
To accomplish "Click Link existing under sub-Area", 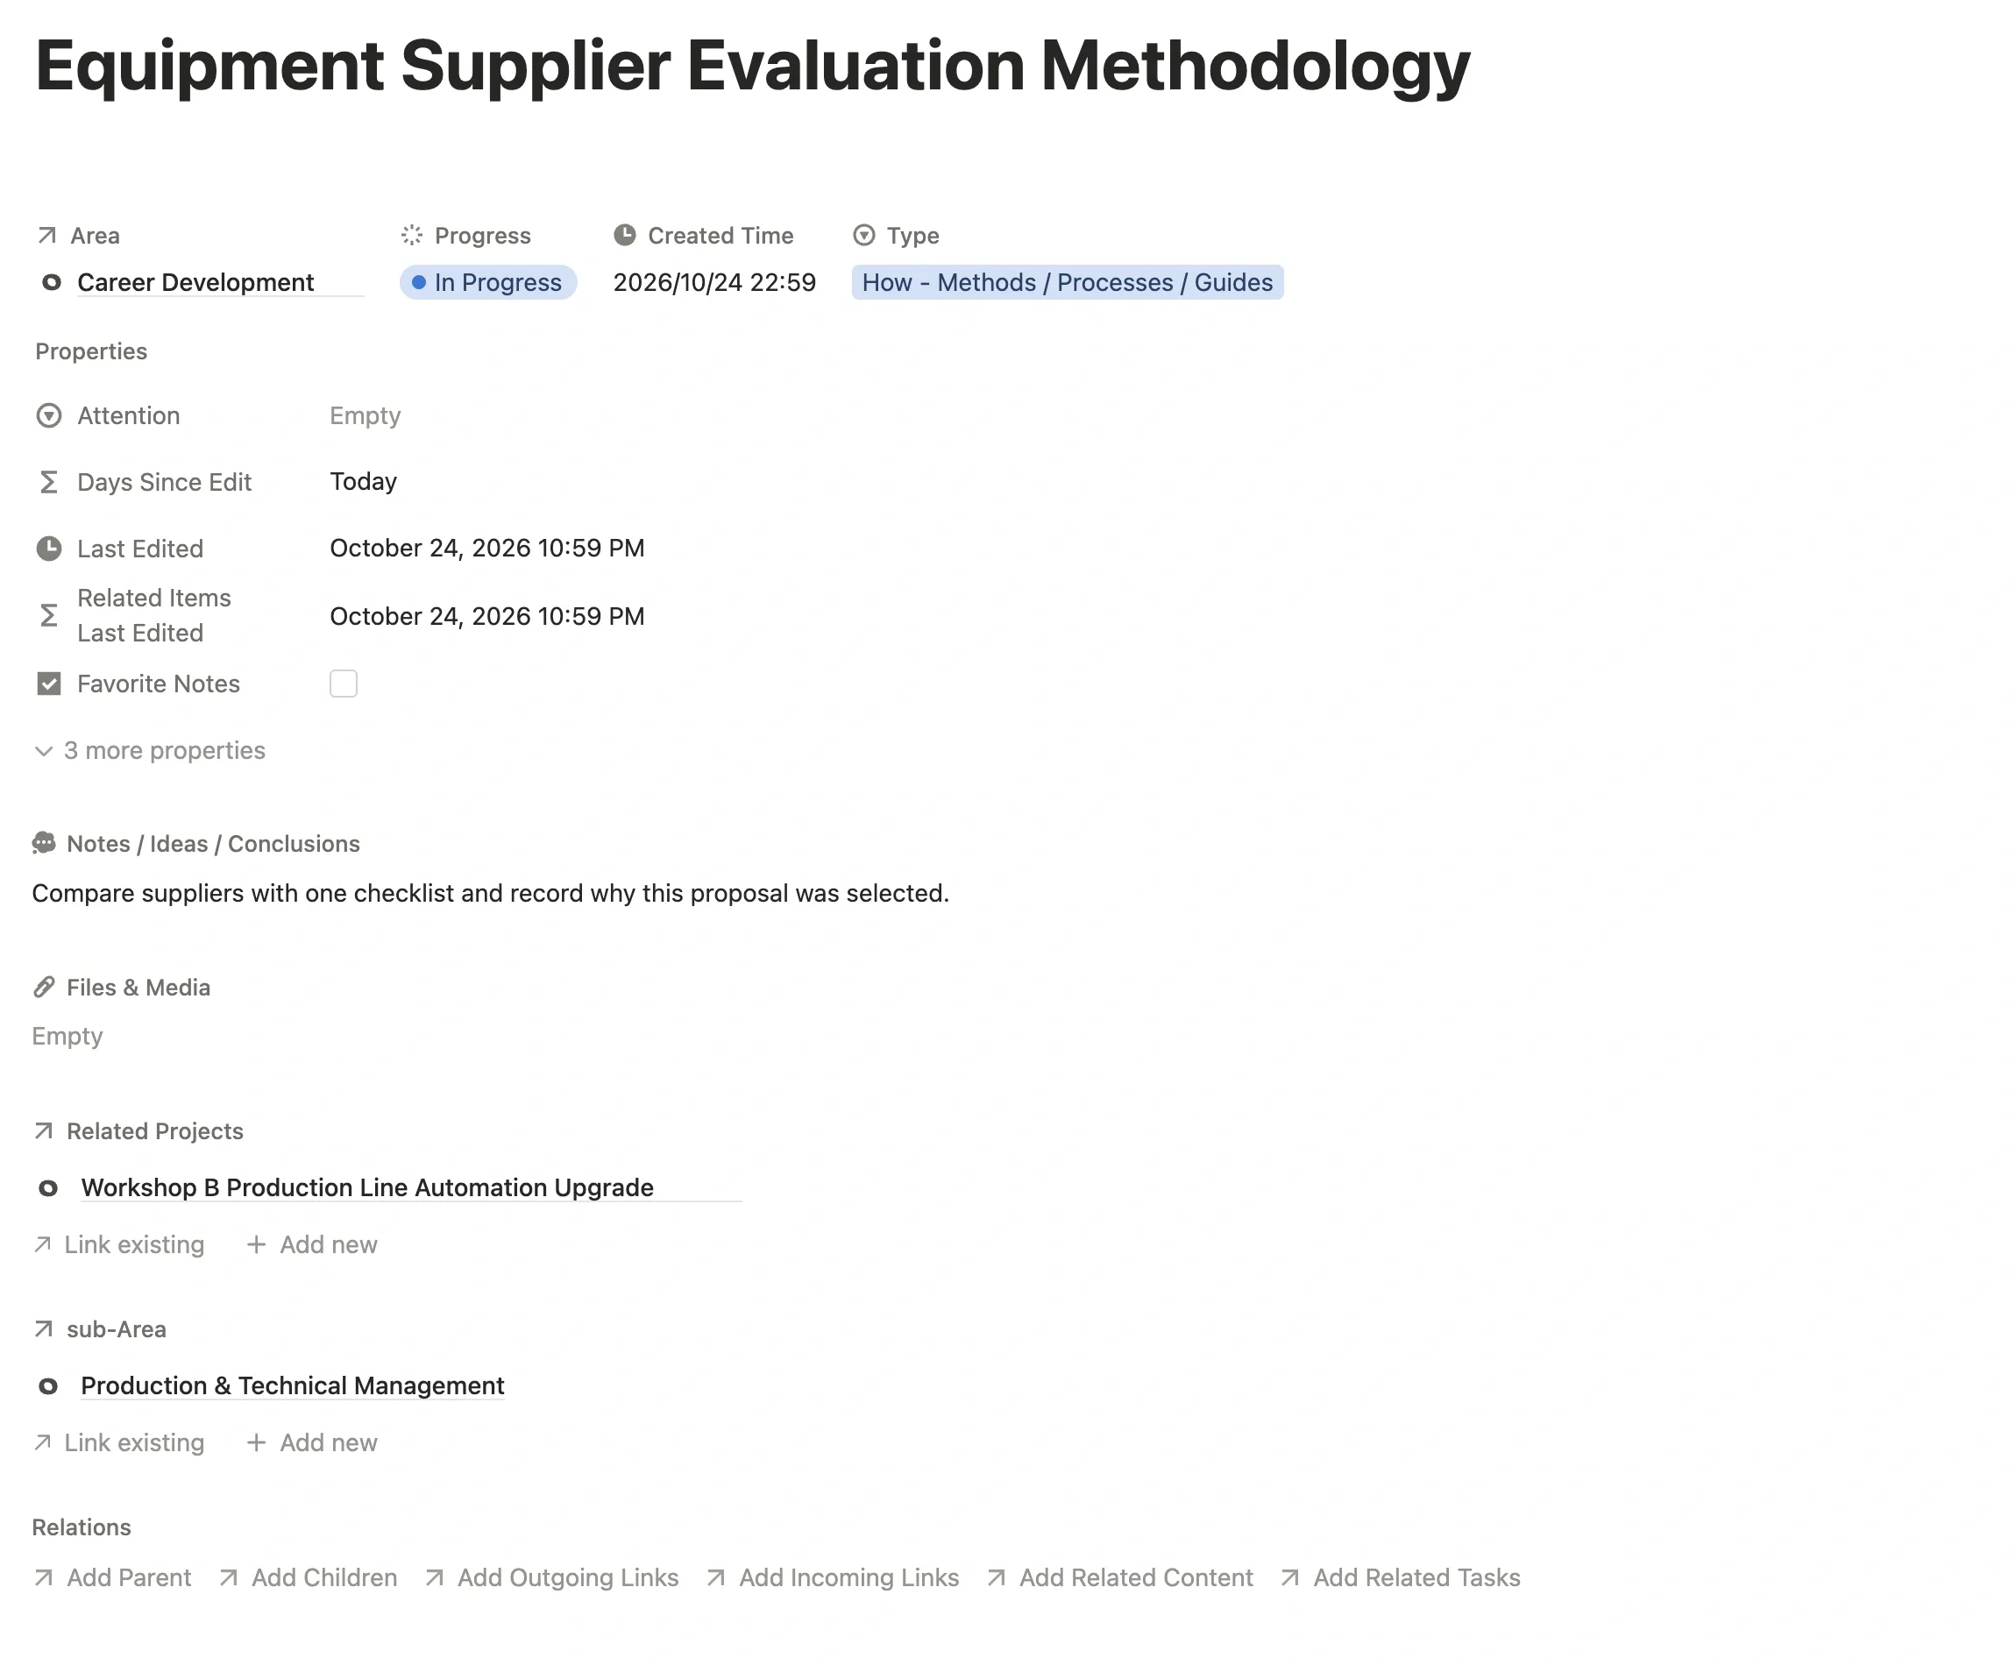I will 119,1442.
